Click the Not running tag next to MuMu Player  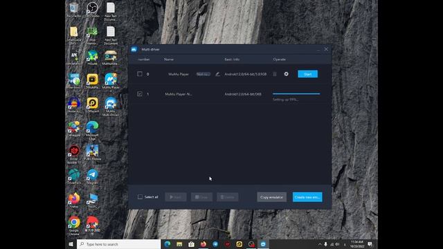click(203, 74)
